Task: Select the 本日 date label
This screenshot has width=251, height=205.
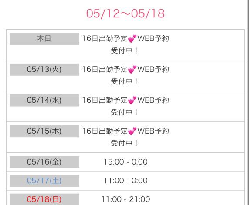Action: point(44,39)
